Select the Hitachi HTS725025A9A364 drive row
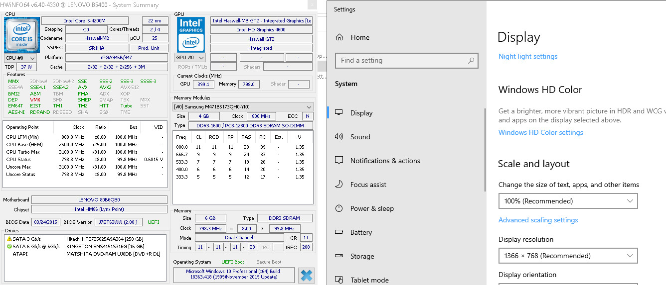The width and height of the screenshot is (666, 285). click(85, 239)
